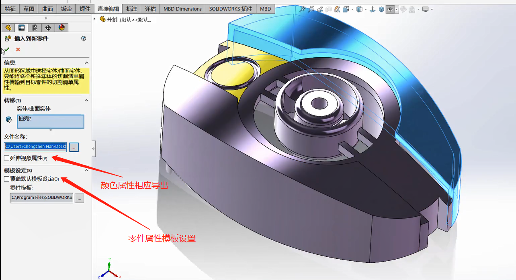Open the 曲面 ribbon tab
Viewport: 516px width, 280px height.
(x=47, y=9)
